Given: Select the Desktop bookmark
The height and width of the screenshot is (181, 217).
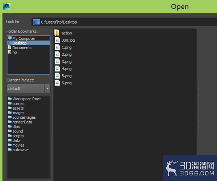Looking at the screenshot, I should [x=29, y=43].
